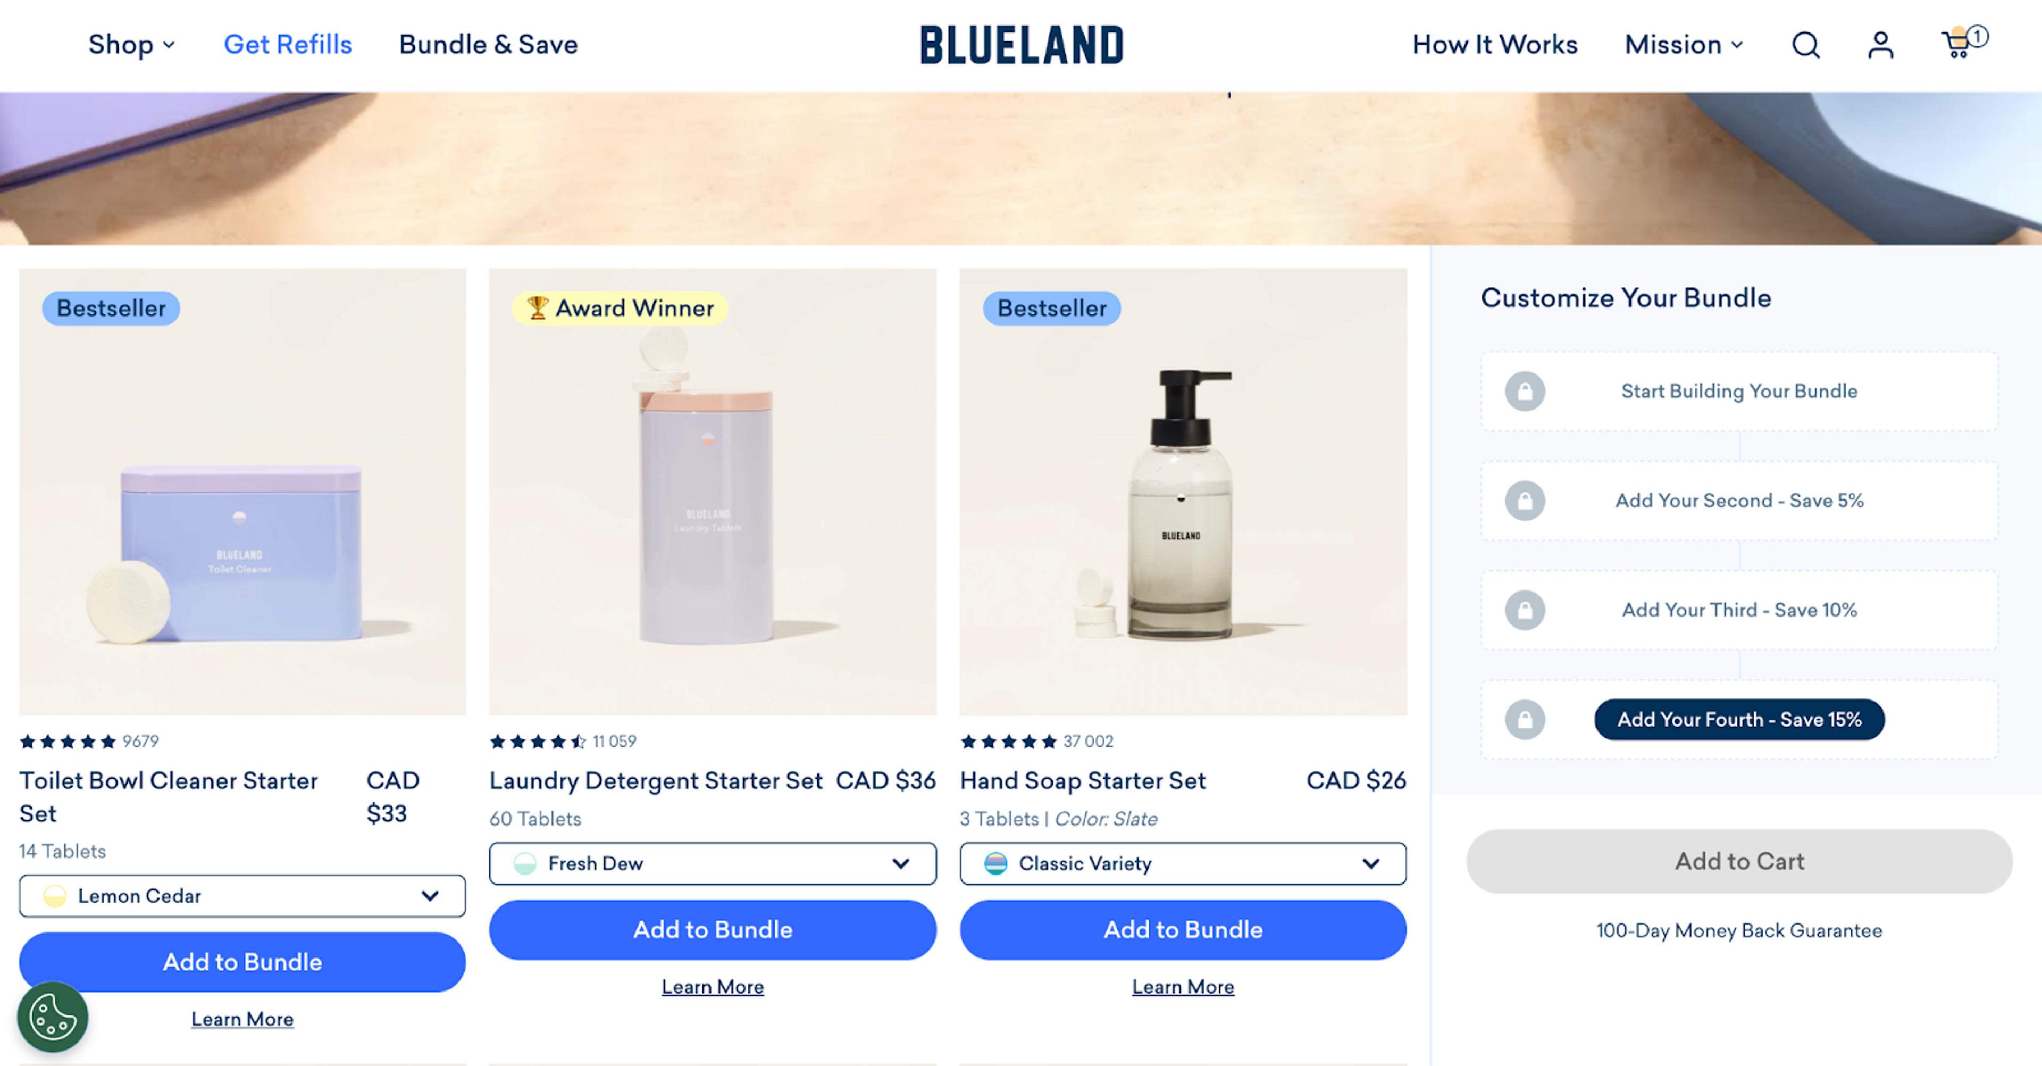Click the lock icon beside Add Your Third

tap(1526, 610)
